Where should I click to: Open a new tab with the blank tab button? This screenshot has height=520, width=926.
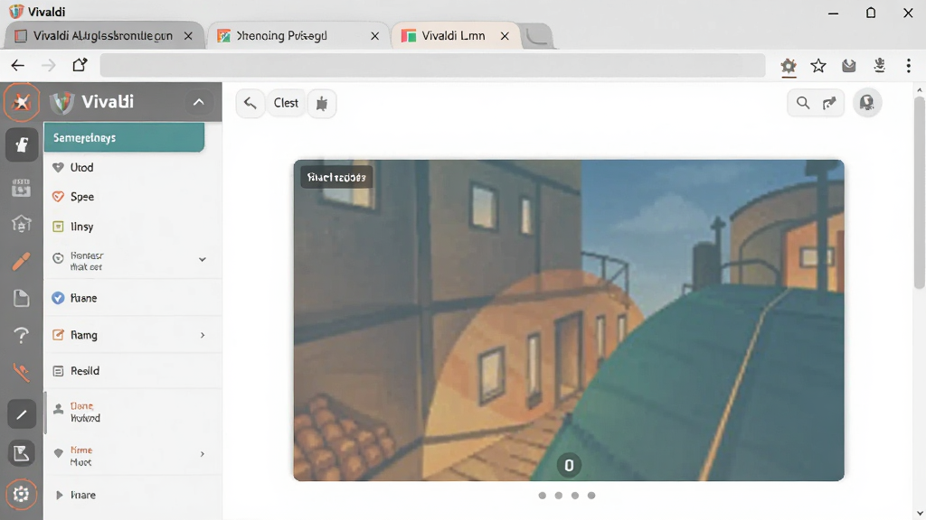click(537, 36)
